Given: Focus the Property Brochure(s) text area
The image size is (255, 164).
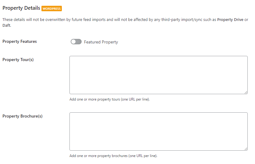Looking at the screenshot, I should [x=158, y=131].
